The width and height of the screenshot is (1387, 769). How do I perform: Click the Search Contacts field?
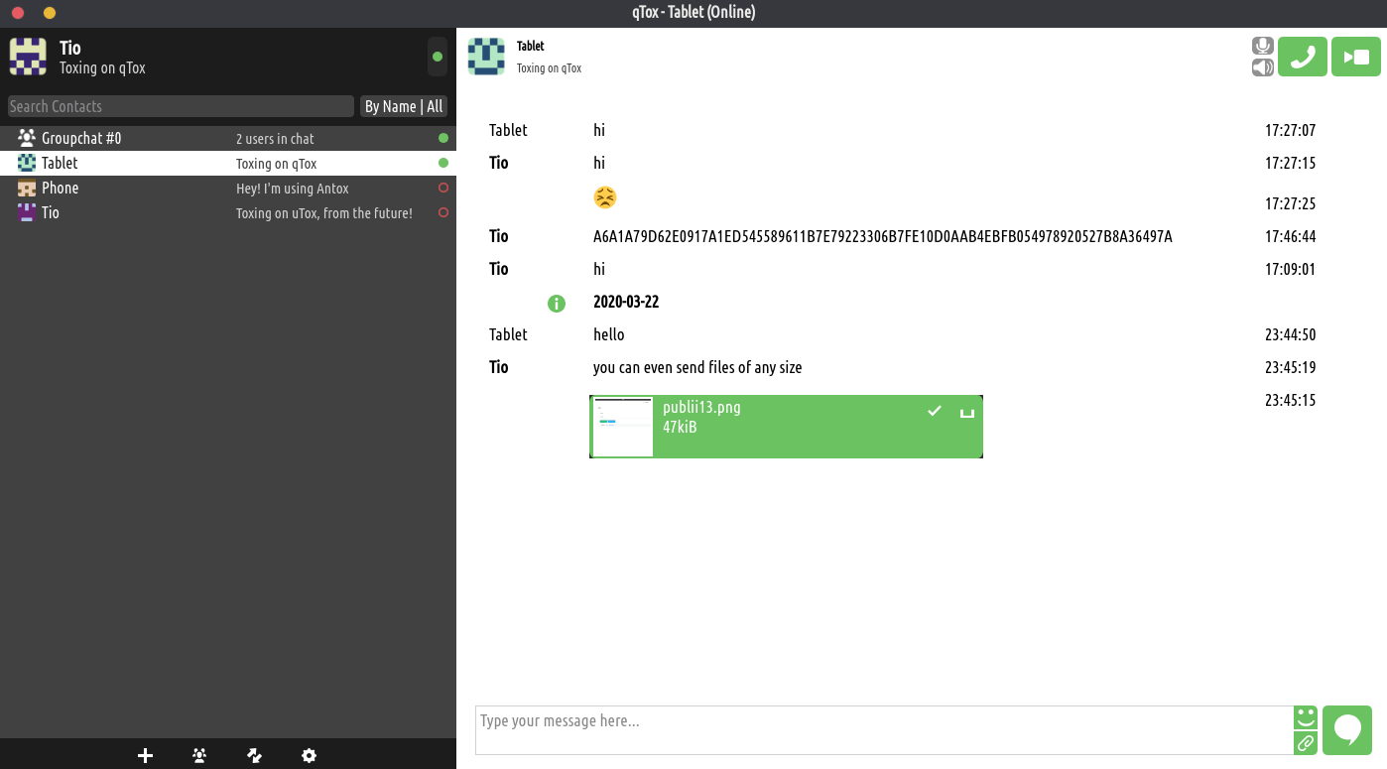pos(181,106)
